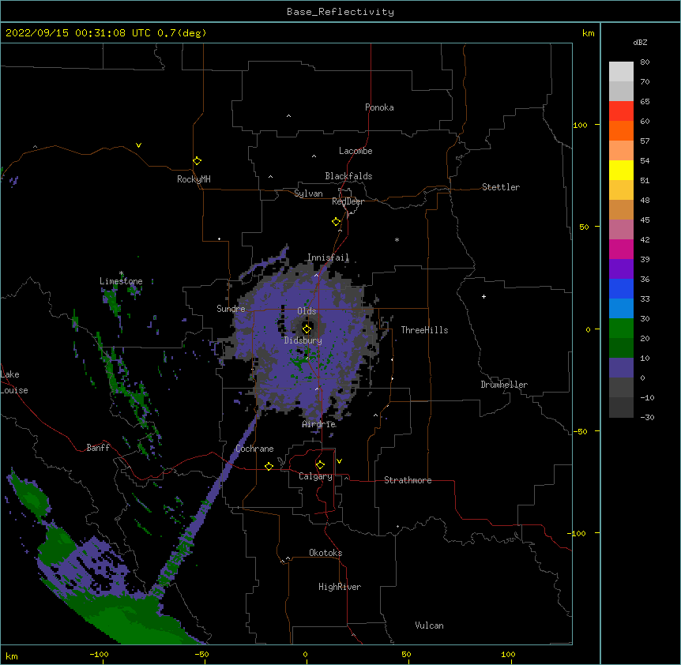Click the Ponoka city label
Viewport: 681px width, 665px height.
coord(379,107)
